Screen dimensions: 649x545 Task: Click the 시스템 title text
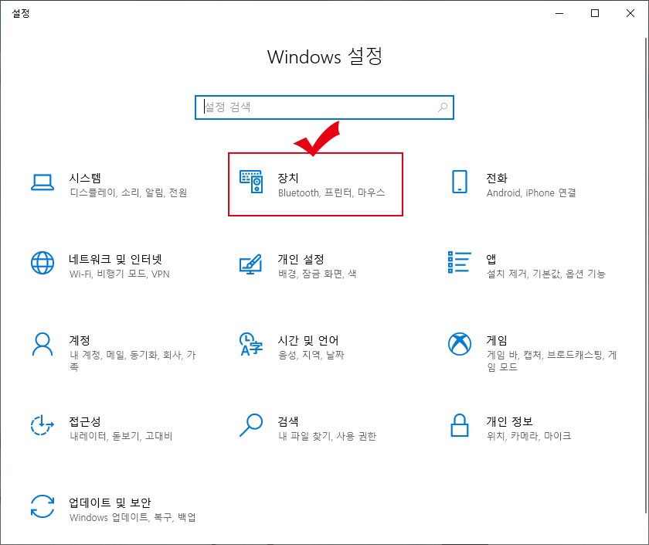pyautogui.click(x=85, y=178)
